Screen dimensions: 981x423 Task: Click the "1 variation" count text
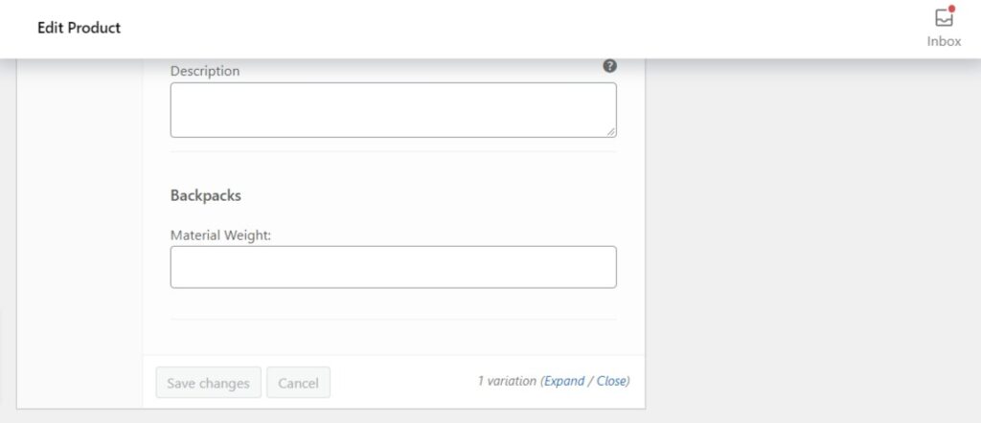[x=507, y=381]
